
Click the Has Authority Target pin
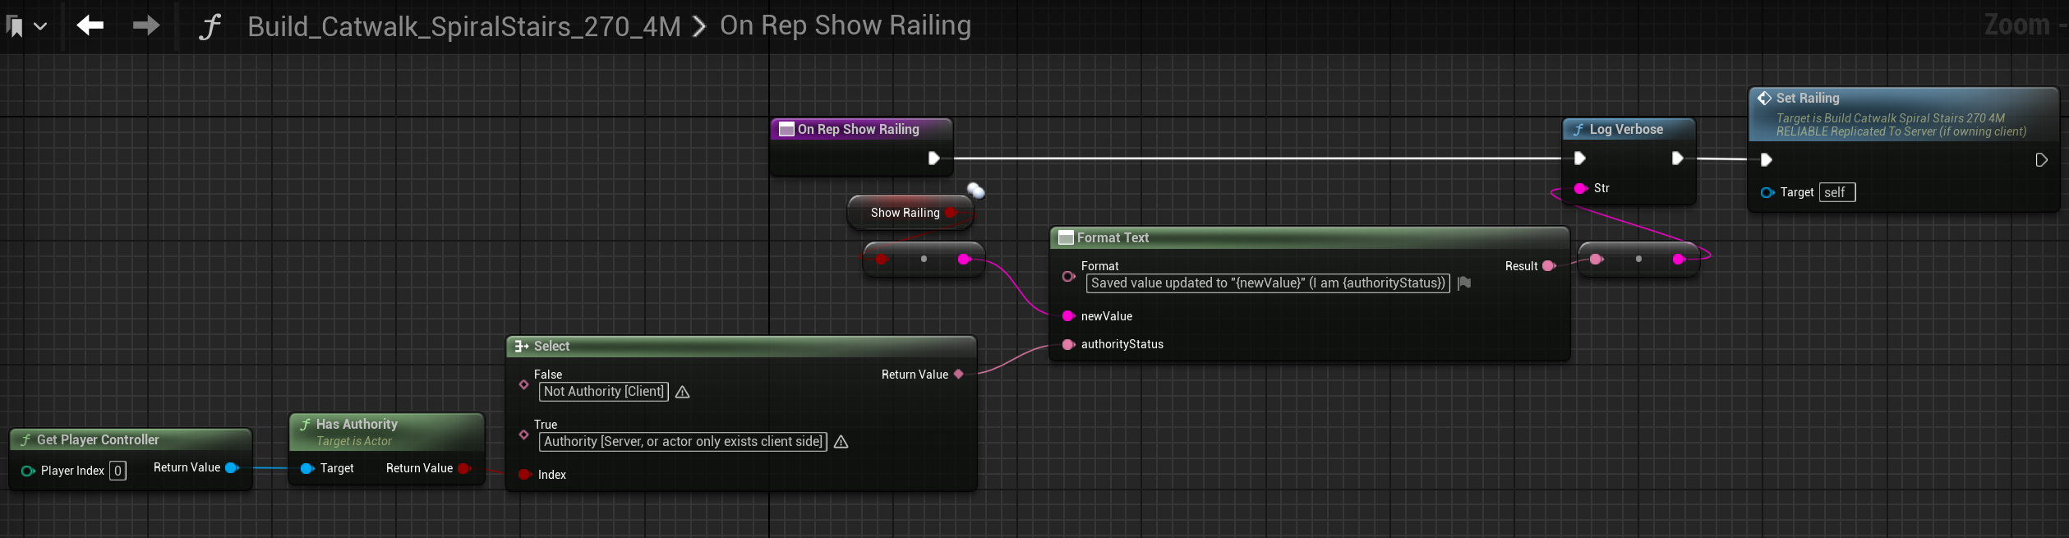click(307, 468)
